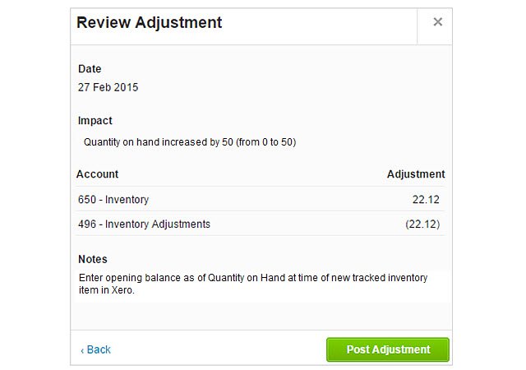Go back using the Back link
Image resolution: width=526 pixels, height=370 pixels.
tap(98, 349)
